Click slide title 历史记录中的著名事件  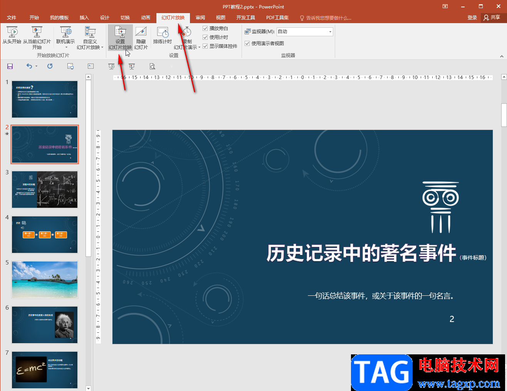[361, 253]
